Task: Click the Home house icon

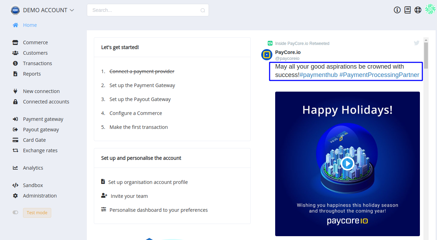Action: pos(15,25)
